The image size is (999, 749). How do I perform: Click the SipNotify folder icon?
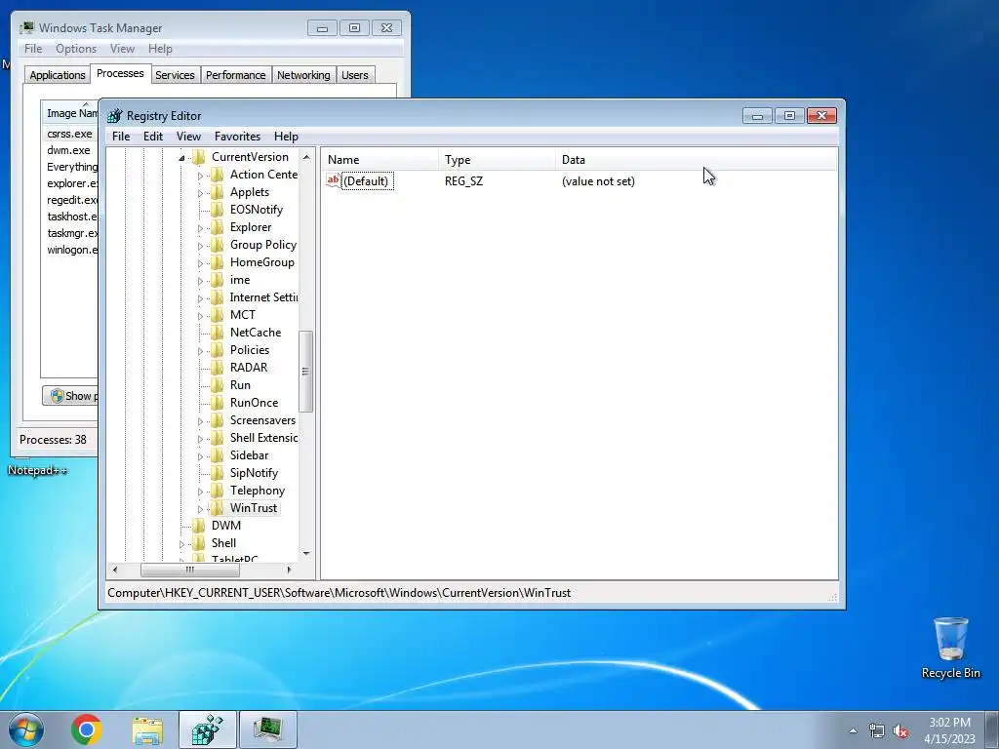(218, 473)
